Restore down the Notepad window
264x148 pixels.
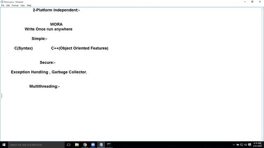[252, 2]
